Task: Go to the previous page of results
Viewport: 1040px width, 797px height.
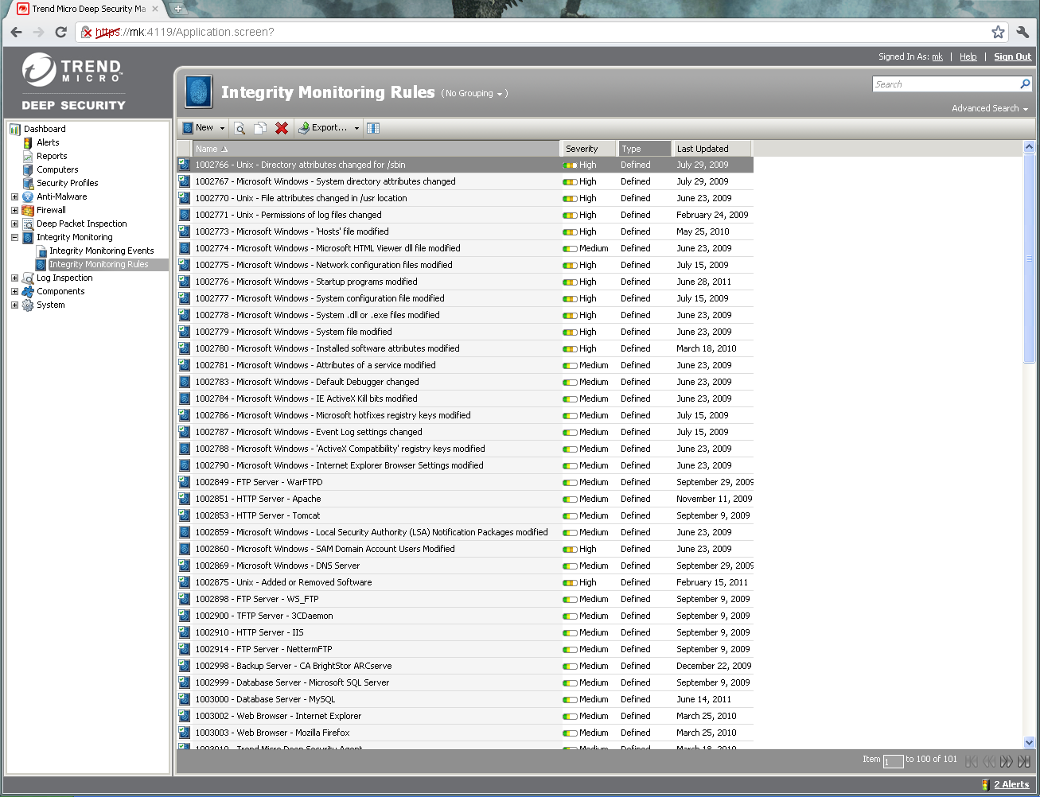Action: click(989, 761)
